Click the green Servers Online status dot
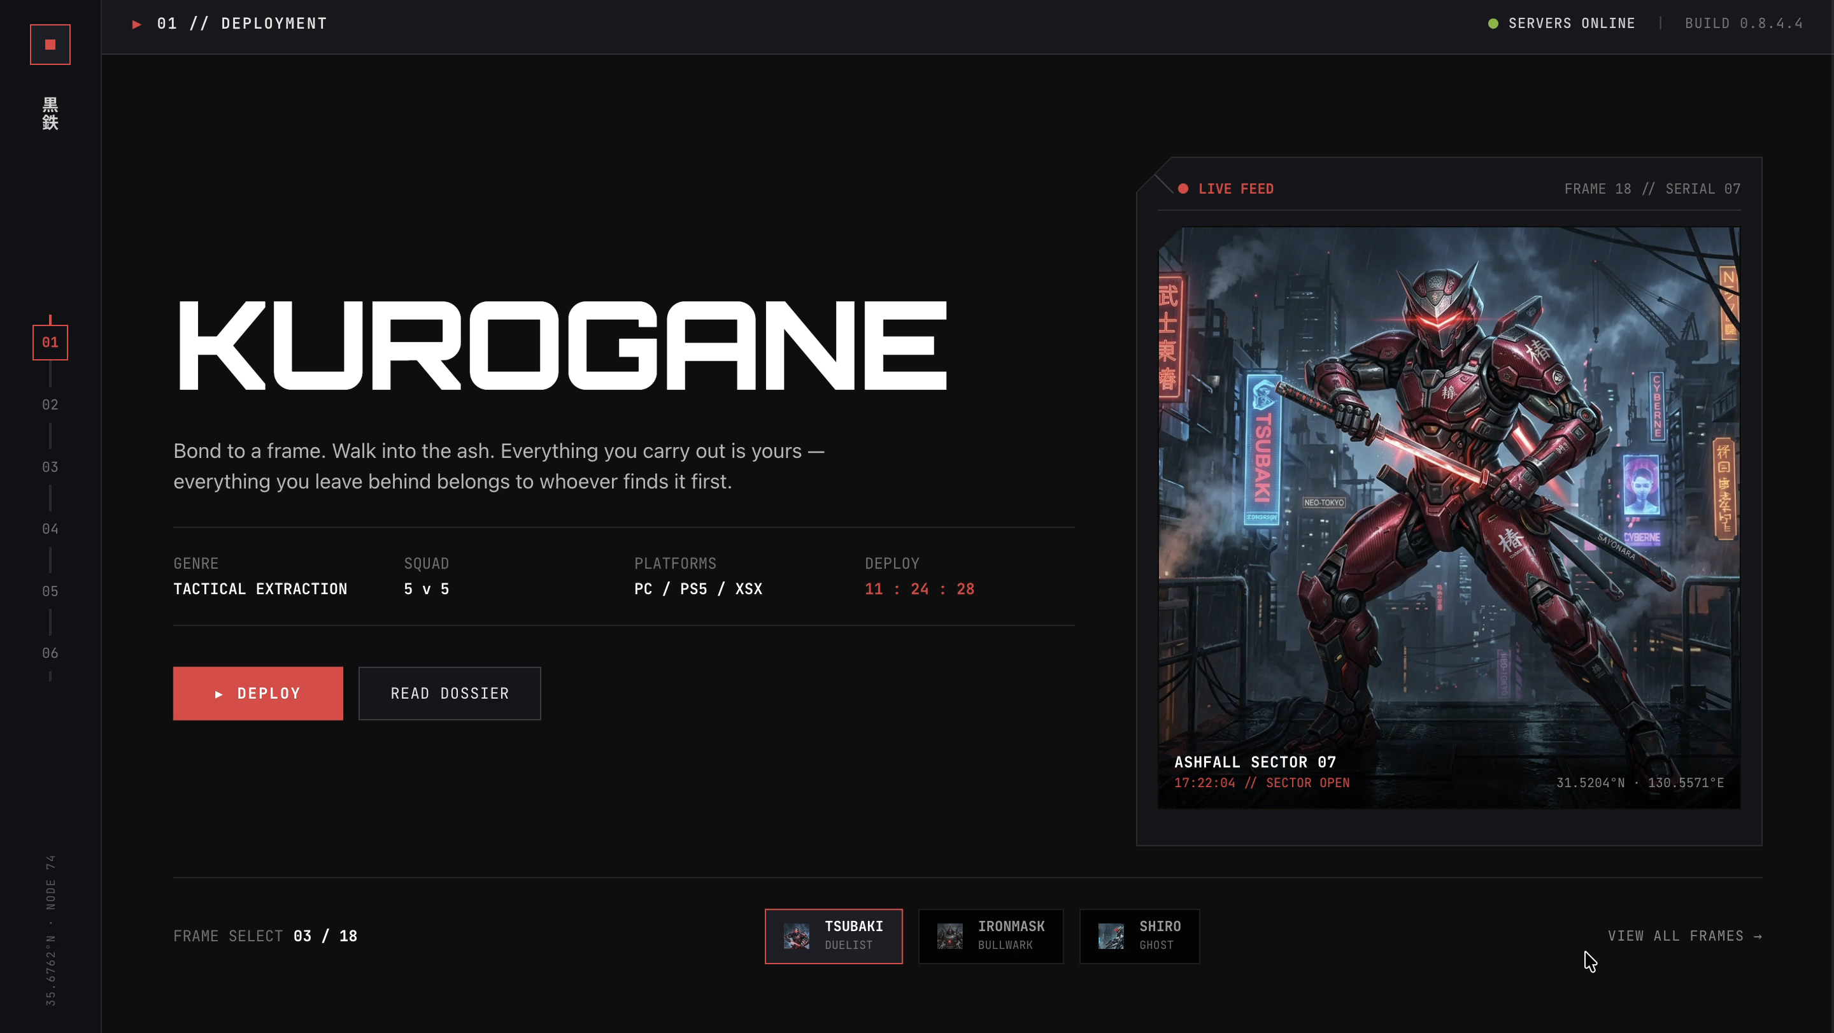This screenshot has height=1033, width=1834. pos(1493,24)
